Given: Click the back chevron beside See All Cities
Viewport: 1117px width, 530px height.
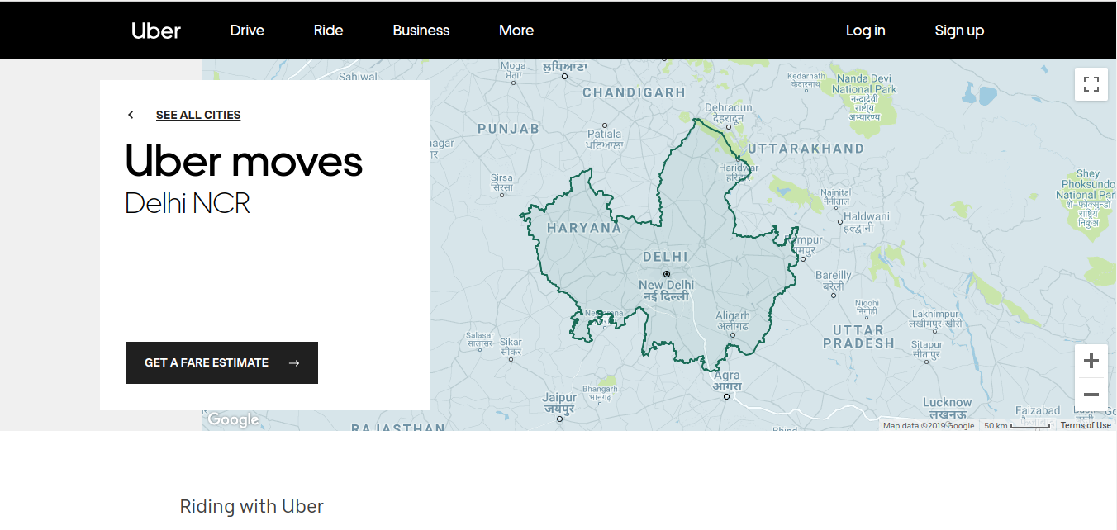Looking at the screenshot, I should (131, 115).
